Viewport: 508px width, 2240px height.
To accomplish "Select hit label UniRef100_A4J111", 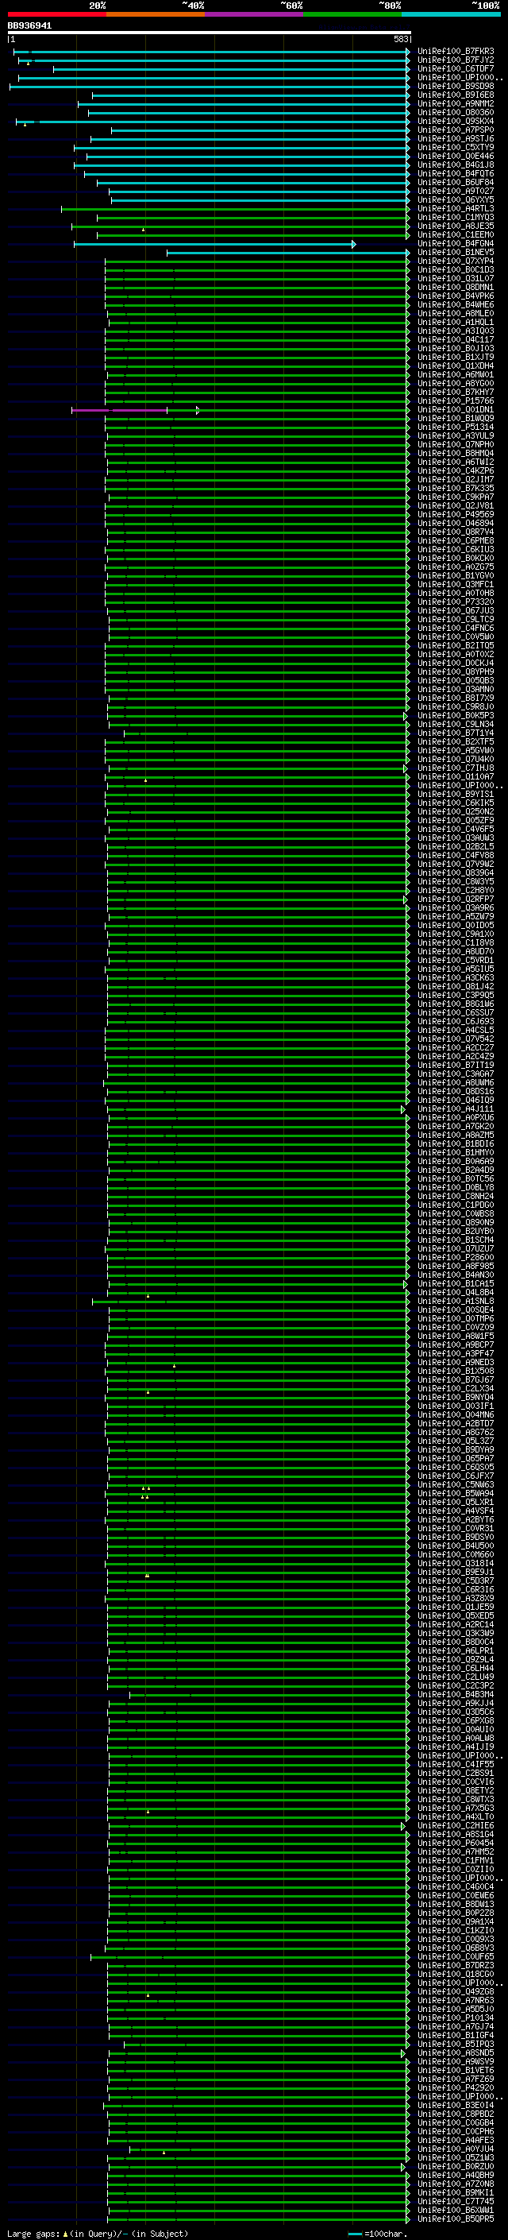I will 456,1108.
